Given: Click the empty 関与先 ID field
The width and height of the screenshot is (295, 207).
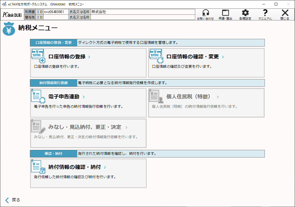Looking at the screenshot, I should [56, 17].
